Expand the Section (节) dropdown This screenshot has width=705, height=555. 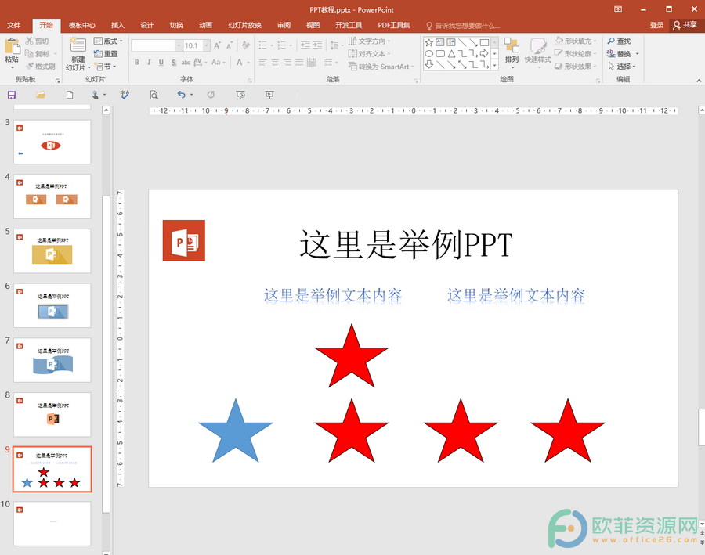coord(106,67)
